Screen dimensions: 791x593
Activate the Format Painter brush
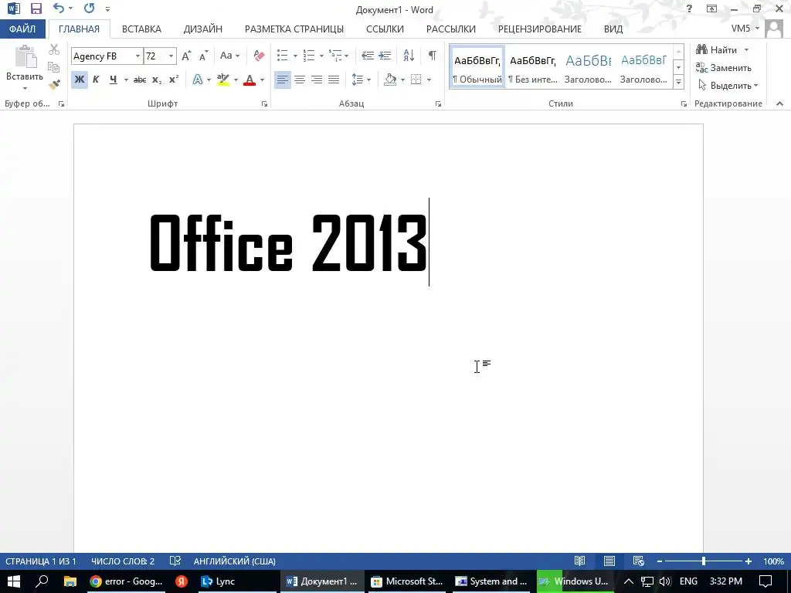[x=54, y=83]
